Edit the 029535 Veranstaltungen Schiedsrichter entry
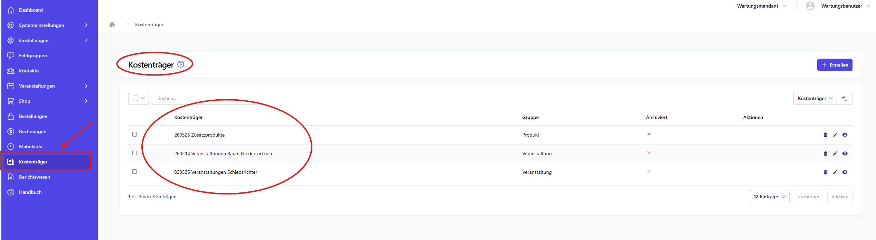The height and width of the screenshot is (240, 876). (835, 172)
